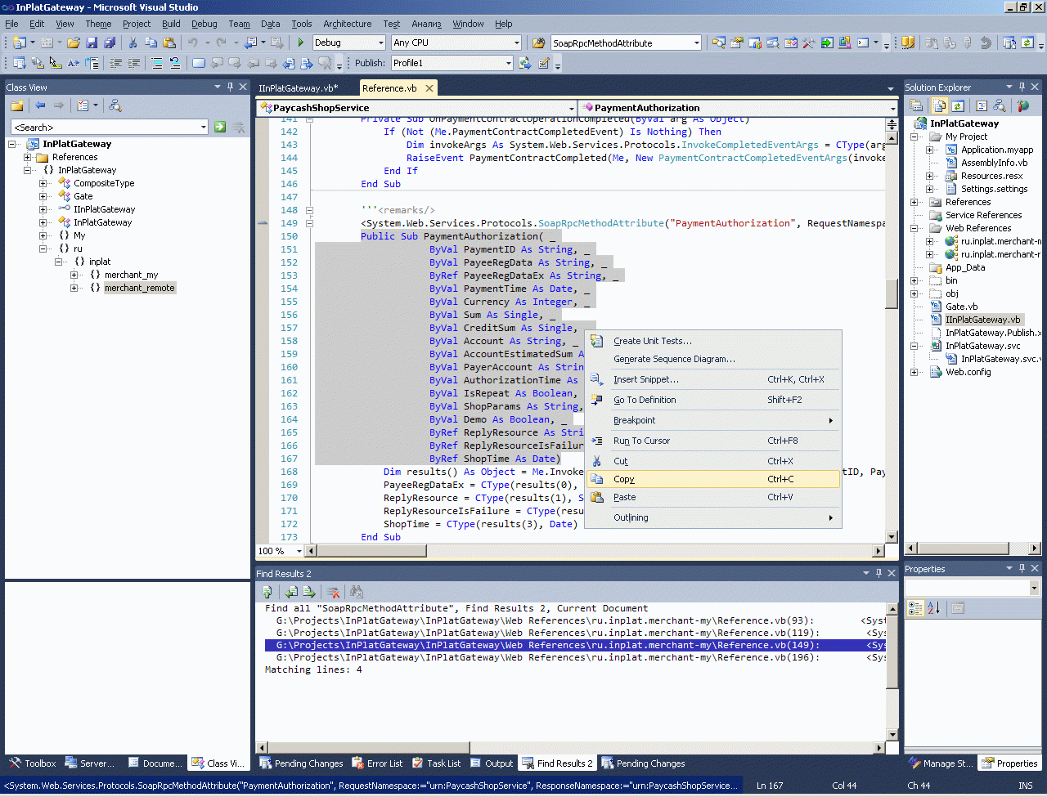
Task: Click Class View search go button
Action: [219, 127]
